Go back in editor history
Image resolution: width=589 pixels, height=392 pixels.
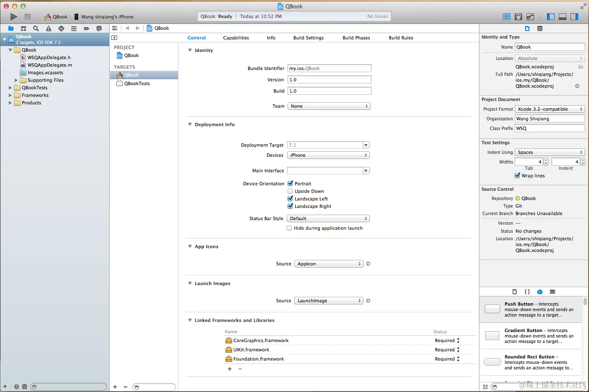(127, 28)
